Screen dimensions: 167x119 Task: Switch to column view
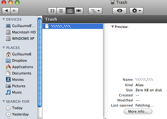(70, 11)
